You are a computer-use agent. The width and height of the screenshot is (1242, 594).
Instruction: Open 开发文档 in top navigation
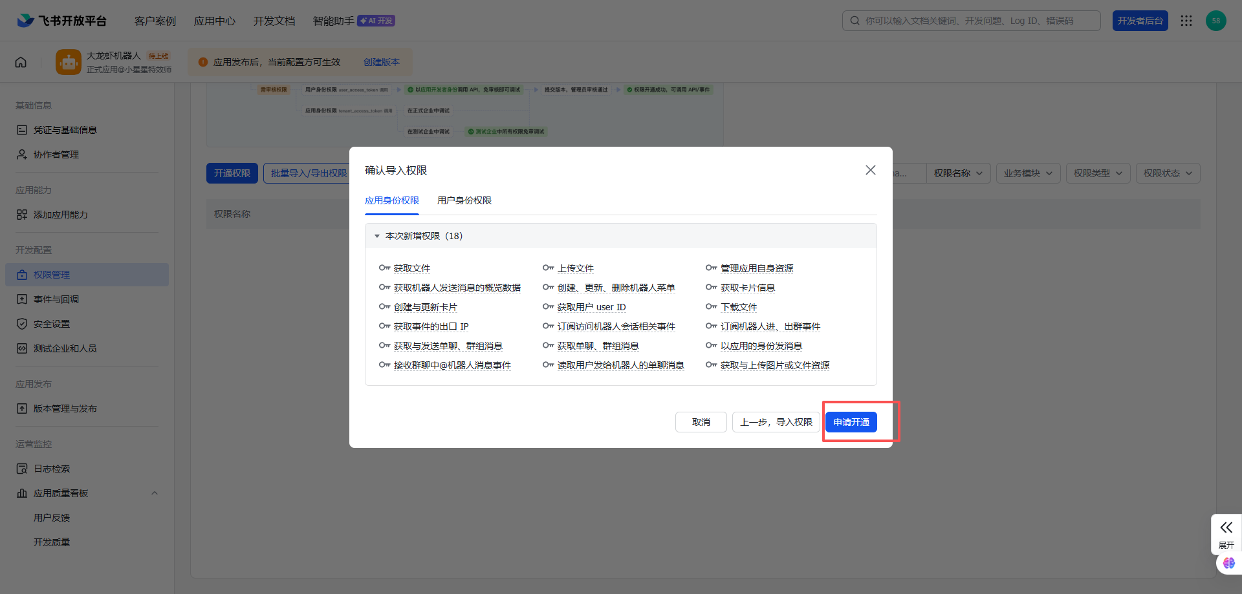[x=274, y=21]
